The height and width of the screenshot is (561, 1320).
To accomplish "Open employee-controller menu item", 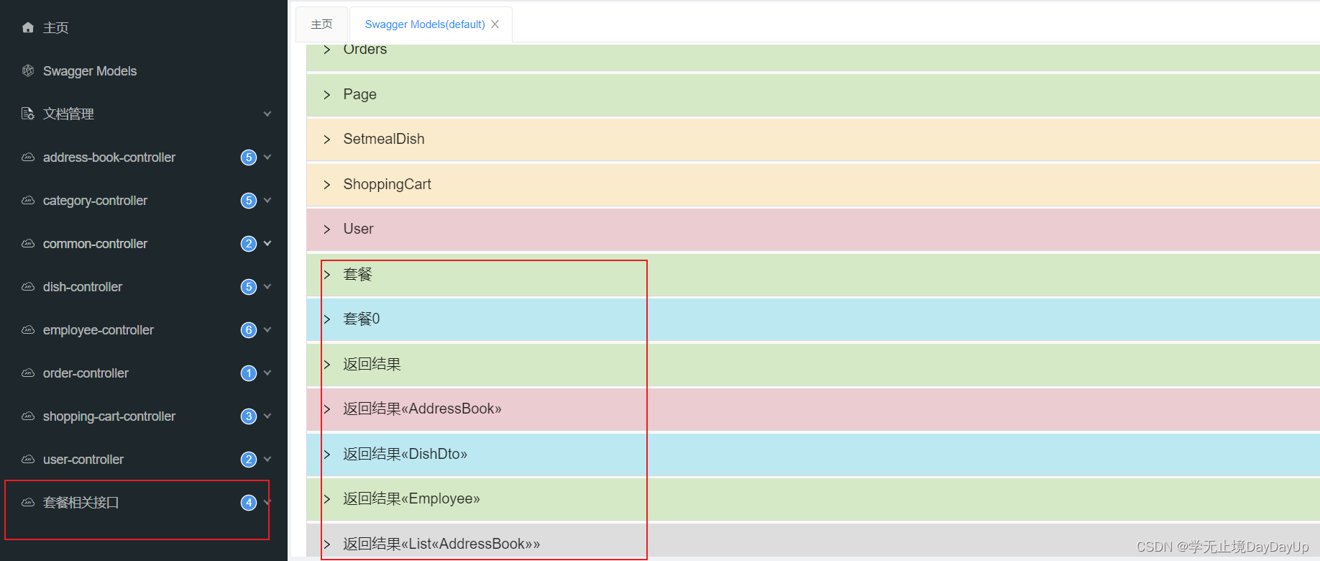I will click(144, 329).
